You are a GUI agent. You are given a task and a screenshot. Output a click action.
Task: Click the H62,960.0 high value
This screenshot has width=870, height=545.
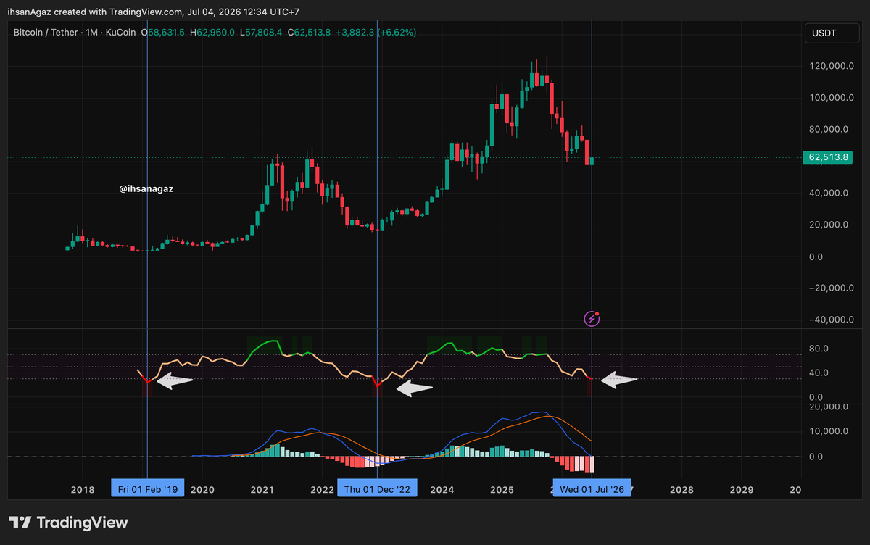point(212,33)
